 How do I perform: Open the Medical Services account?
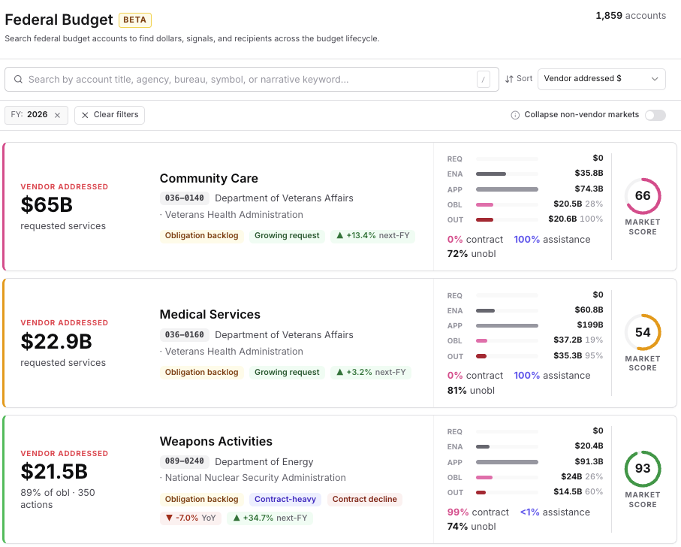click(210, 315)
